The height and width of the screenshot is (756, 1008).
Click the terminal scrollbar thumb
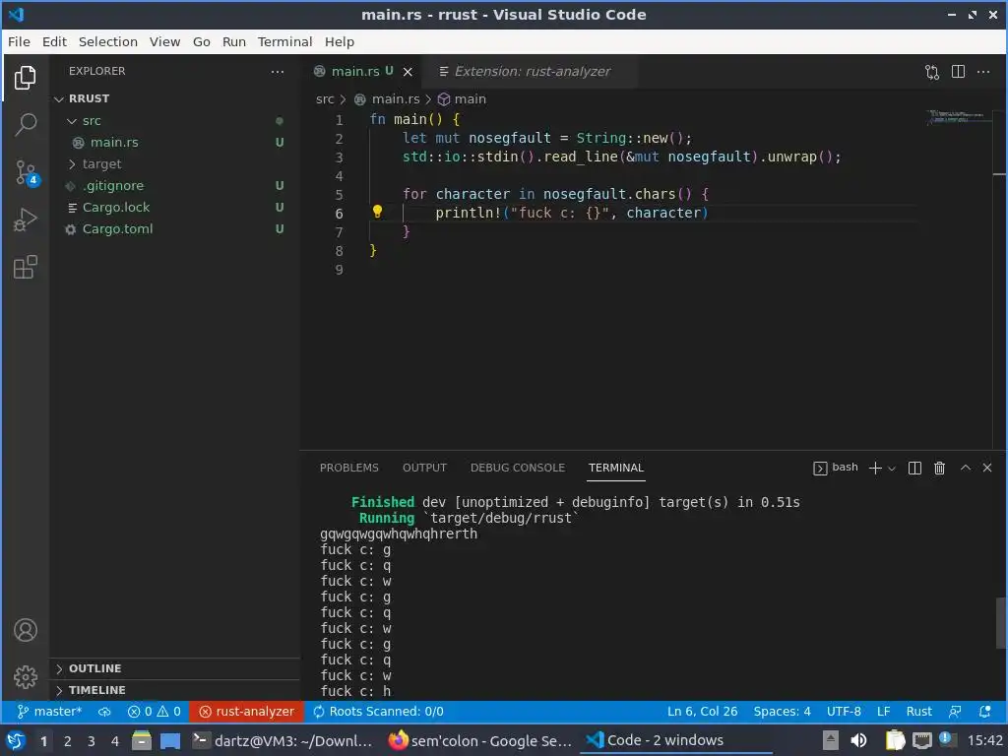1000,623
